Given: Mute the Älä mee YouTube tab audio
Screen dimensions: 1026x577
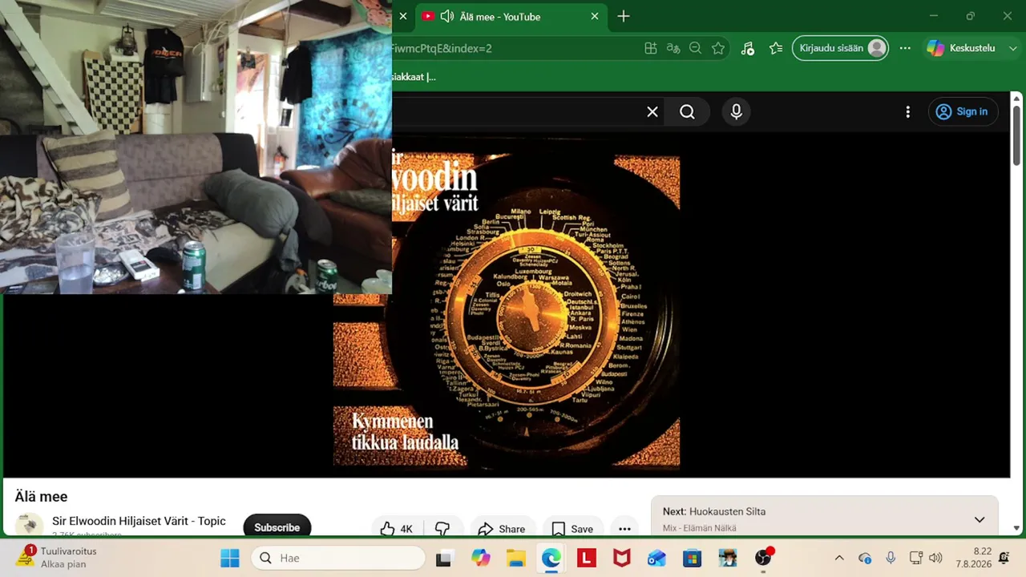Looking at the screenshot, I should point(447,17).
